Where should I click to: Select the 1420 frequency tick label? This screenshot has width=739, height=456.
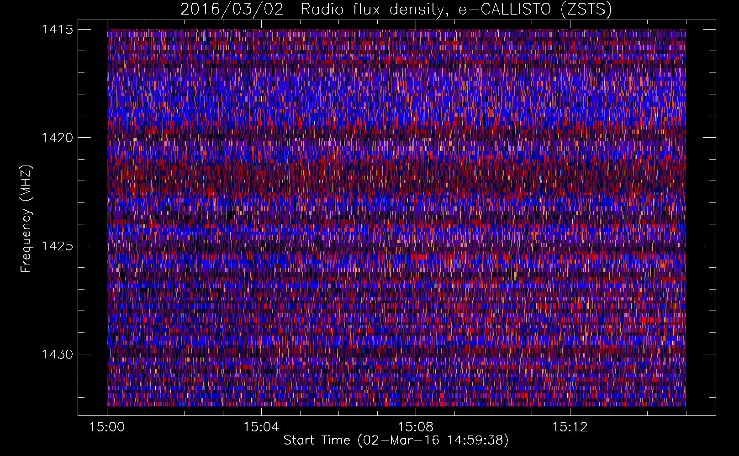(x=57, y=138)
